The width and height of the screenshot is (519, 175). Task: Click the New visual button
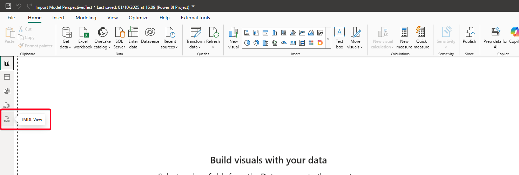234,38
